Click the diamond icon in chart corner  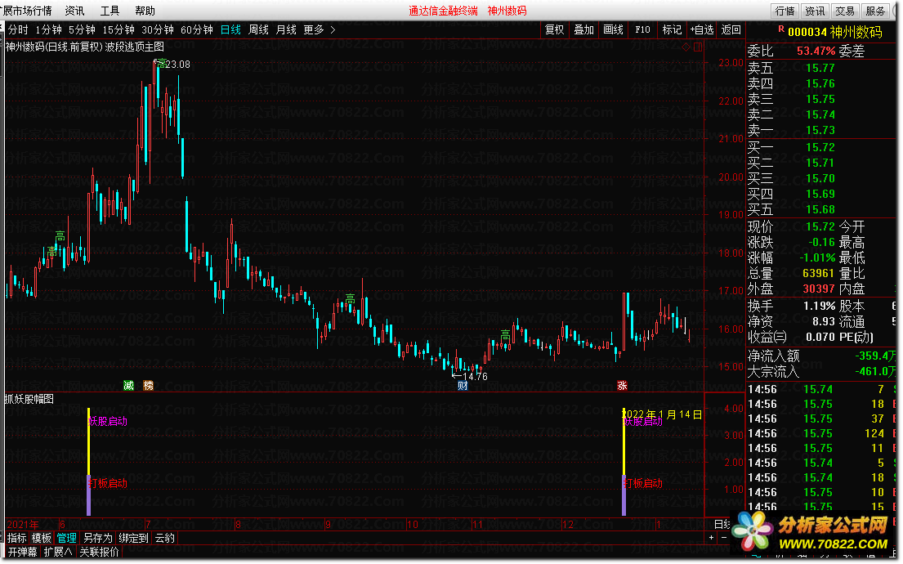pos(686,47)
